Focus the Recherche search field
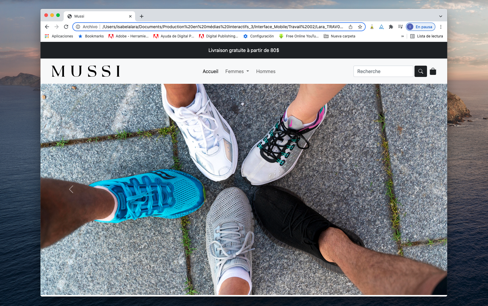This screenshot has height=306, width=488. (383, 71)
